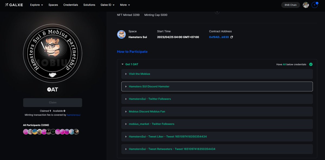Click the Galxe logo

14,5
